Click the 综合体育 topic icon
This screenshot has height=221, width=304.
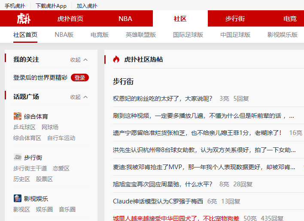click(18, 116)
